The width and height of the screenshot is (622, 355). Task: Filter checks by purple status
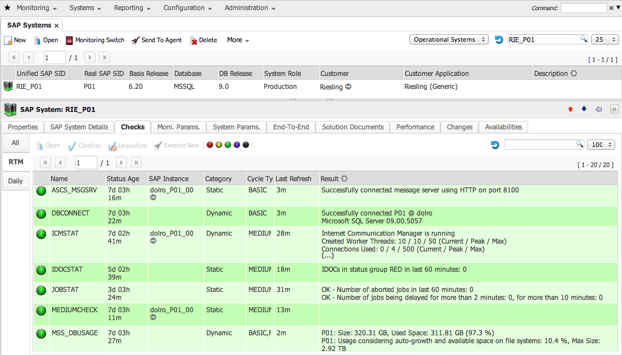pos(237,145)
